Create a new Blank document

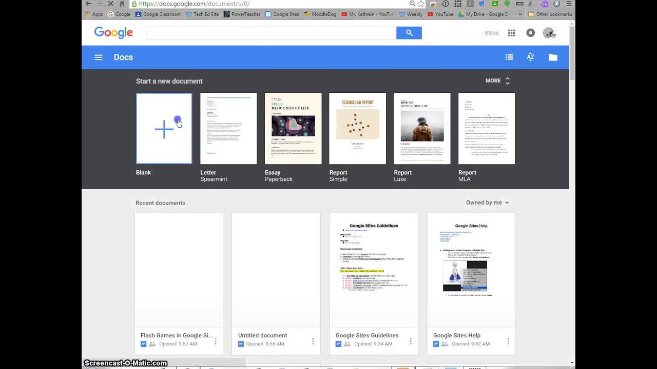164,128
